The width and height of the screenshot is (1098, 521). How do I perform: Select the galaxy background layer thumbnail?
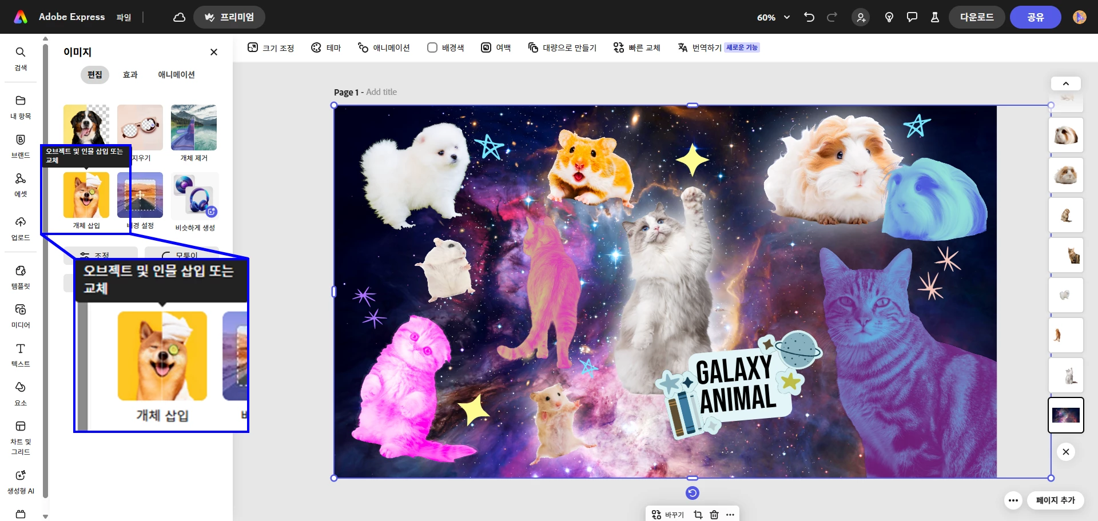1066,415
